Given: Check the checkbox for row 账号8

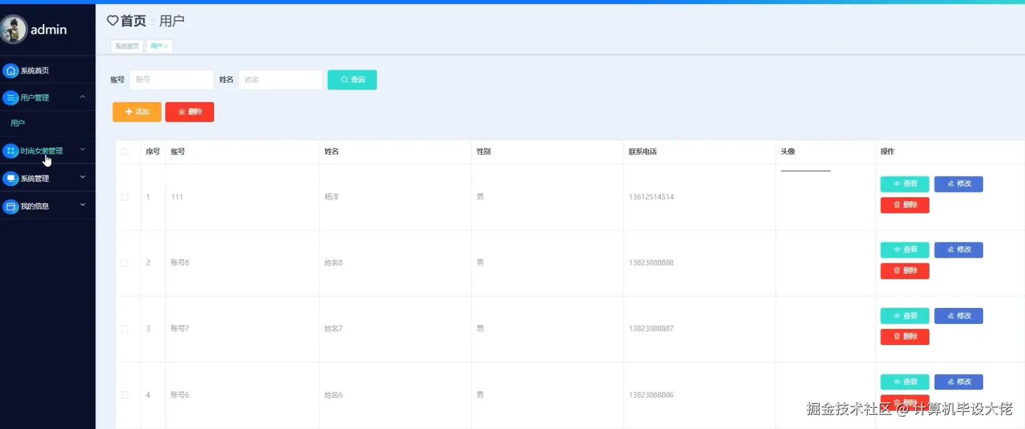Looking at the screenshot, I should (x=125, y=263).
